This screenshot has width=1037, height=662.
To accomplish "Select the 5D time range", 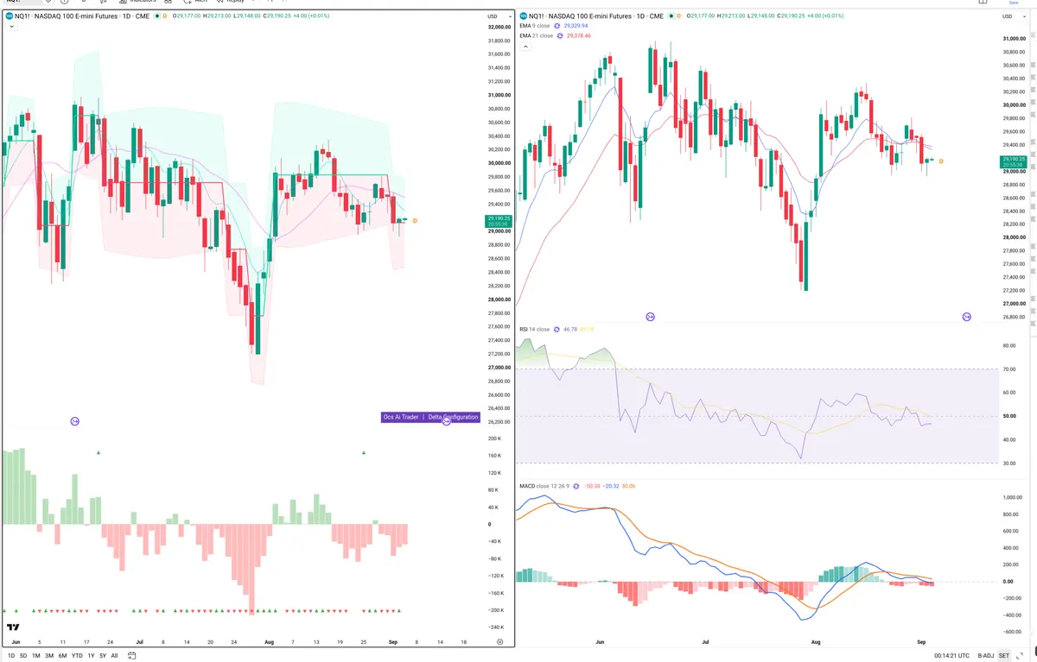I will 23,655.
